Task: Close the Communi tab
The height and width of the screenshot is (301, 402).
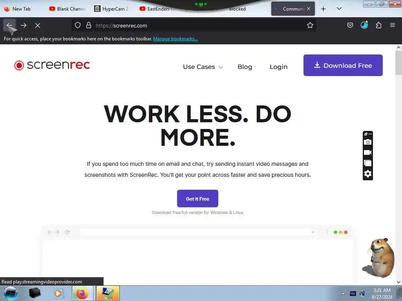Action: coord(309,9)
